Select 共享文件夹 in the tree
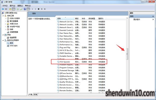The width and height of the screenshot is (156, 100). point(14,24)
